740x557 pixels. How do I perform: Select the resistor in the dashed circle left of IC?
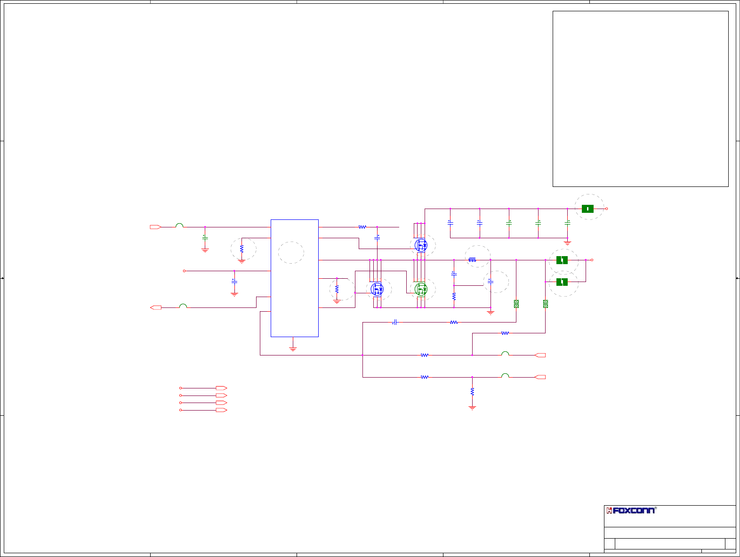tap(241, 249)
